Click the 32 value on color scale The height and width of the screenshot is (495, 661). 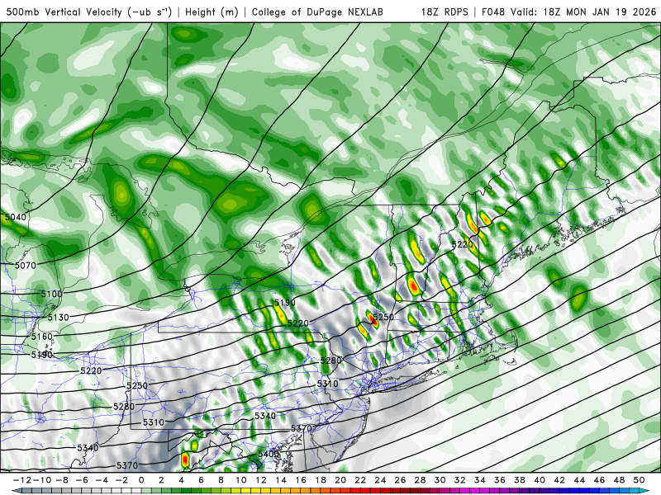click(460, 480)
